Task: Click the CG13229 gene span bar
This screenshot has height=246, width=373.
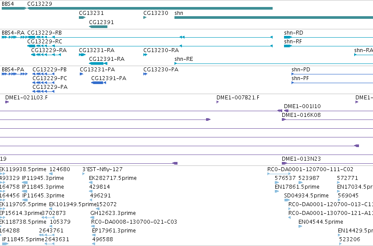Action: 150,8
